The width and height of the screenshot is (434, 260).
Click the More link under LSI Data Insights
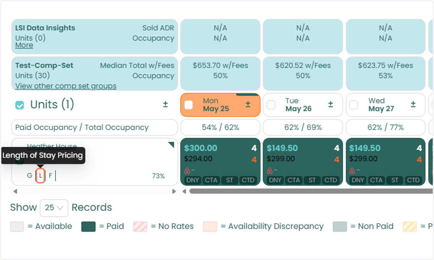(x=24, y=45)
